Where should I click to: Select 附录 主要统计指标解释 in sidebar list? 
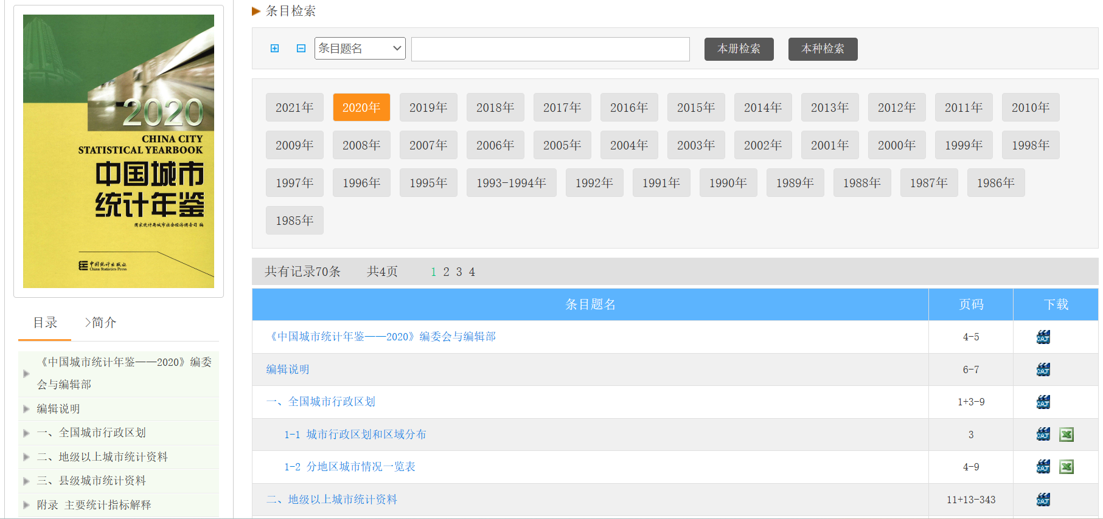[x=94, y=505]
